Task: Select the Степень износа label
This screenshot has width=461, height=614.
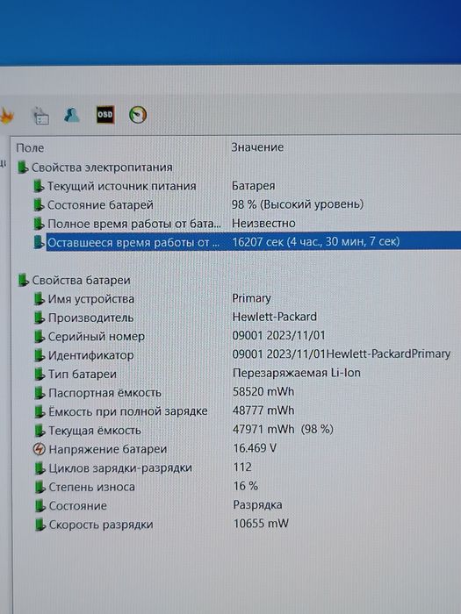Action: coord(91,487)
